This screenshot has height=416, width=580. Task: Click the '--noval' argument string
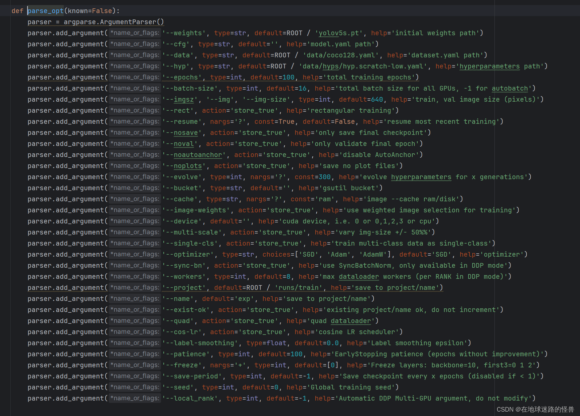[180, 144]
